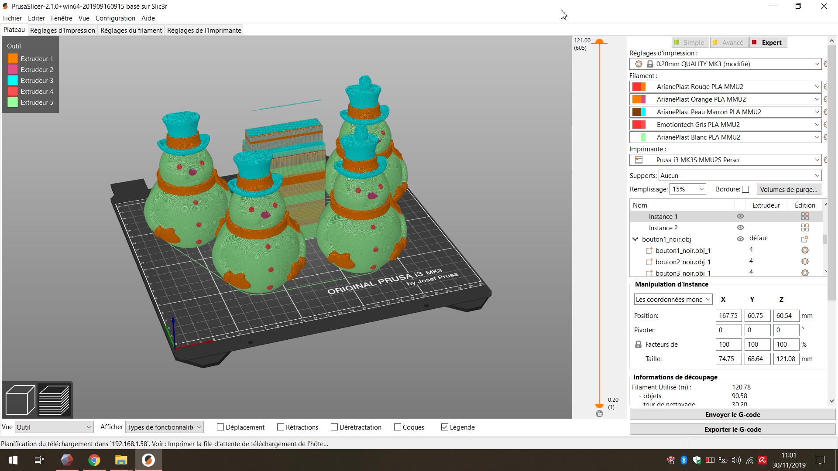This screenshot has height=471, width=838.
Task: Collapse the bouton1_noir.obj tree node
Action: (x=635, y=239)
